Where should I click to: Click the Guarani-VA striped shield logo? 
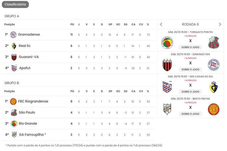pyautogui.click(x=14, y=57)
